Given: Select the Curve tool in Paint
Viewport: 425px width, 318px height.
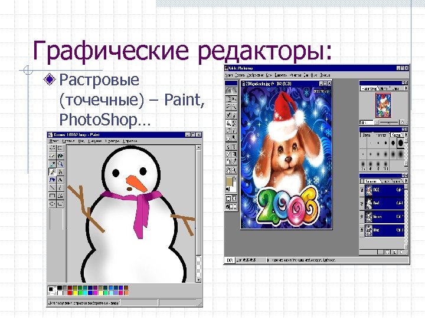Looking at the screenshot, I should [60, 187].
